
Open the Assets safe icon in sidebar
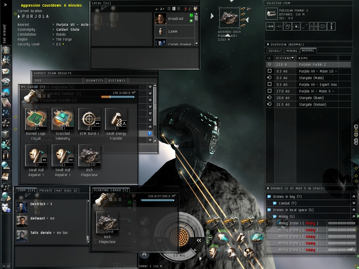click(x=6, y=134)
